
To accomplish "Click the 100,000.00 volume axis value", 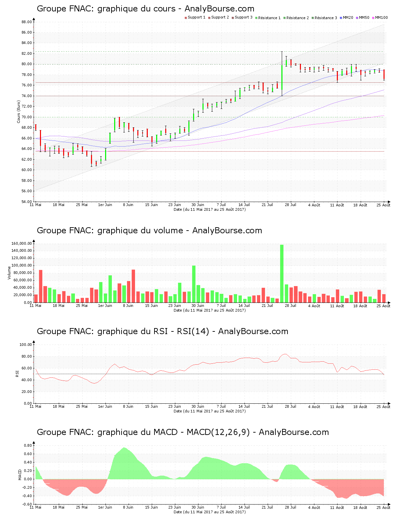I will coord(21,266).
